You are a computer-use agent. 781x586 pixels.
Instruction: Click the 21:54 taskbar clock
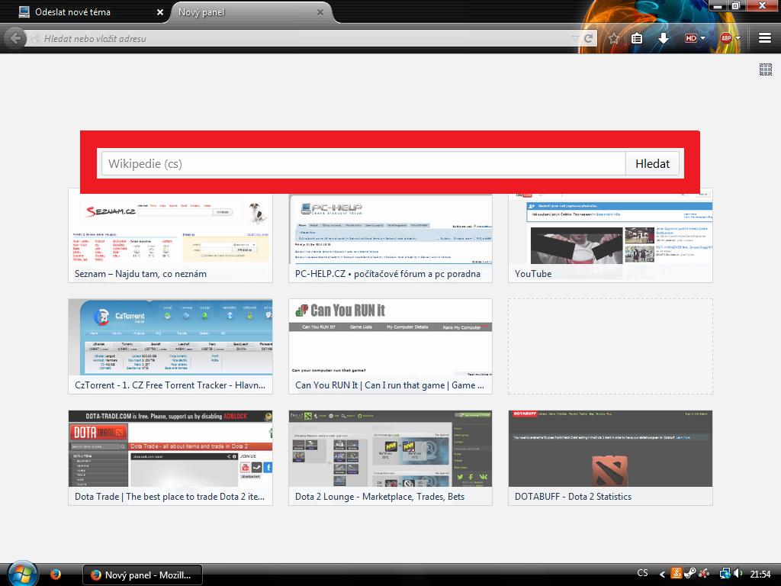click(760, 574)
